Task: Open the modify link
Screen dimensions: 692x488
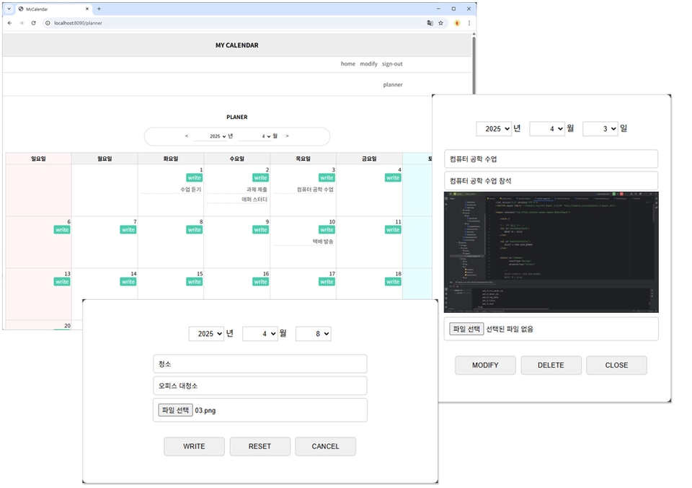Action: tap(368, 64)
